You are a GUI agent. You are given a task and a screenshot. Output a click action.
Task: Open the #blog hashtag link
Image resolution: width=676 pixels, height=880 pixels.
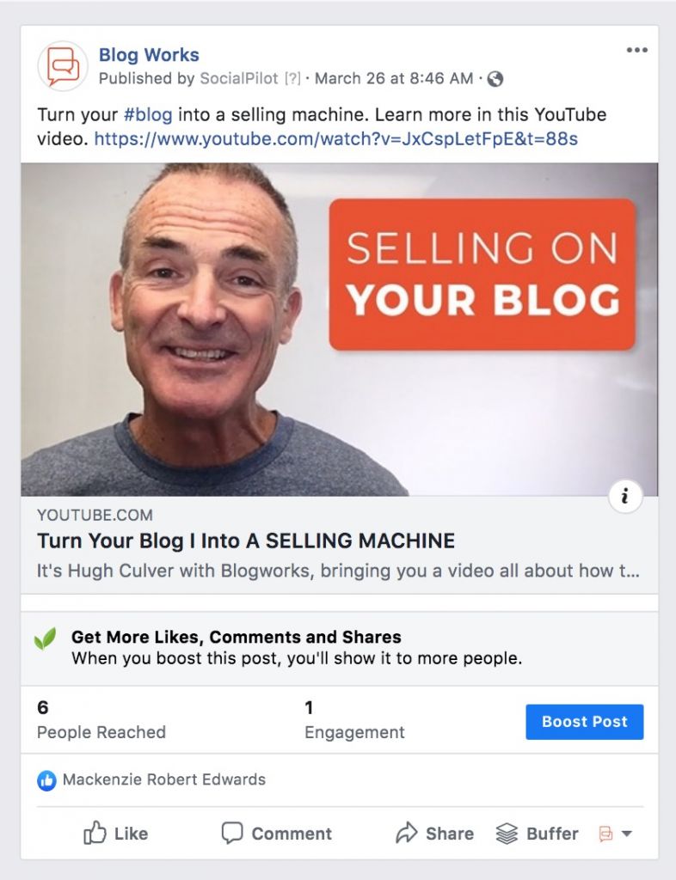pyautogui.click(x=148, y=114)
